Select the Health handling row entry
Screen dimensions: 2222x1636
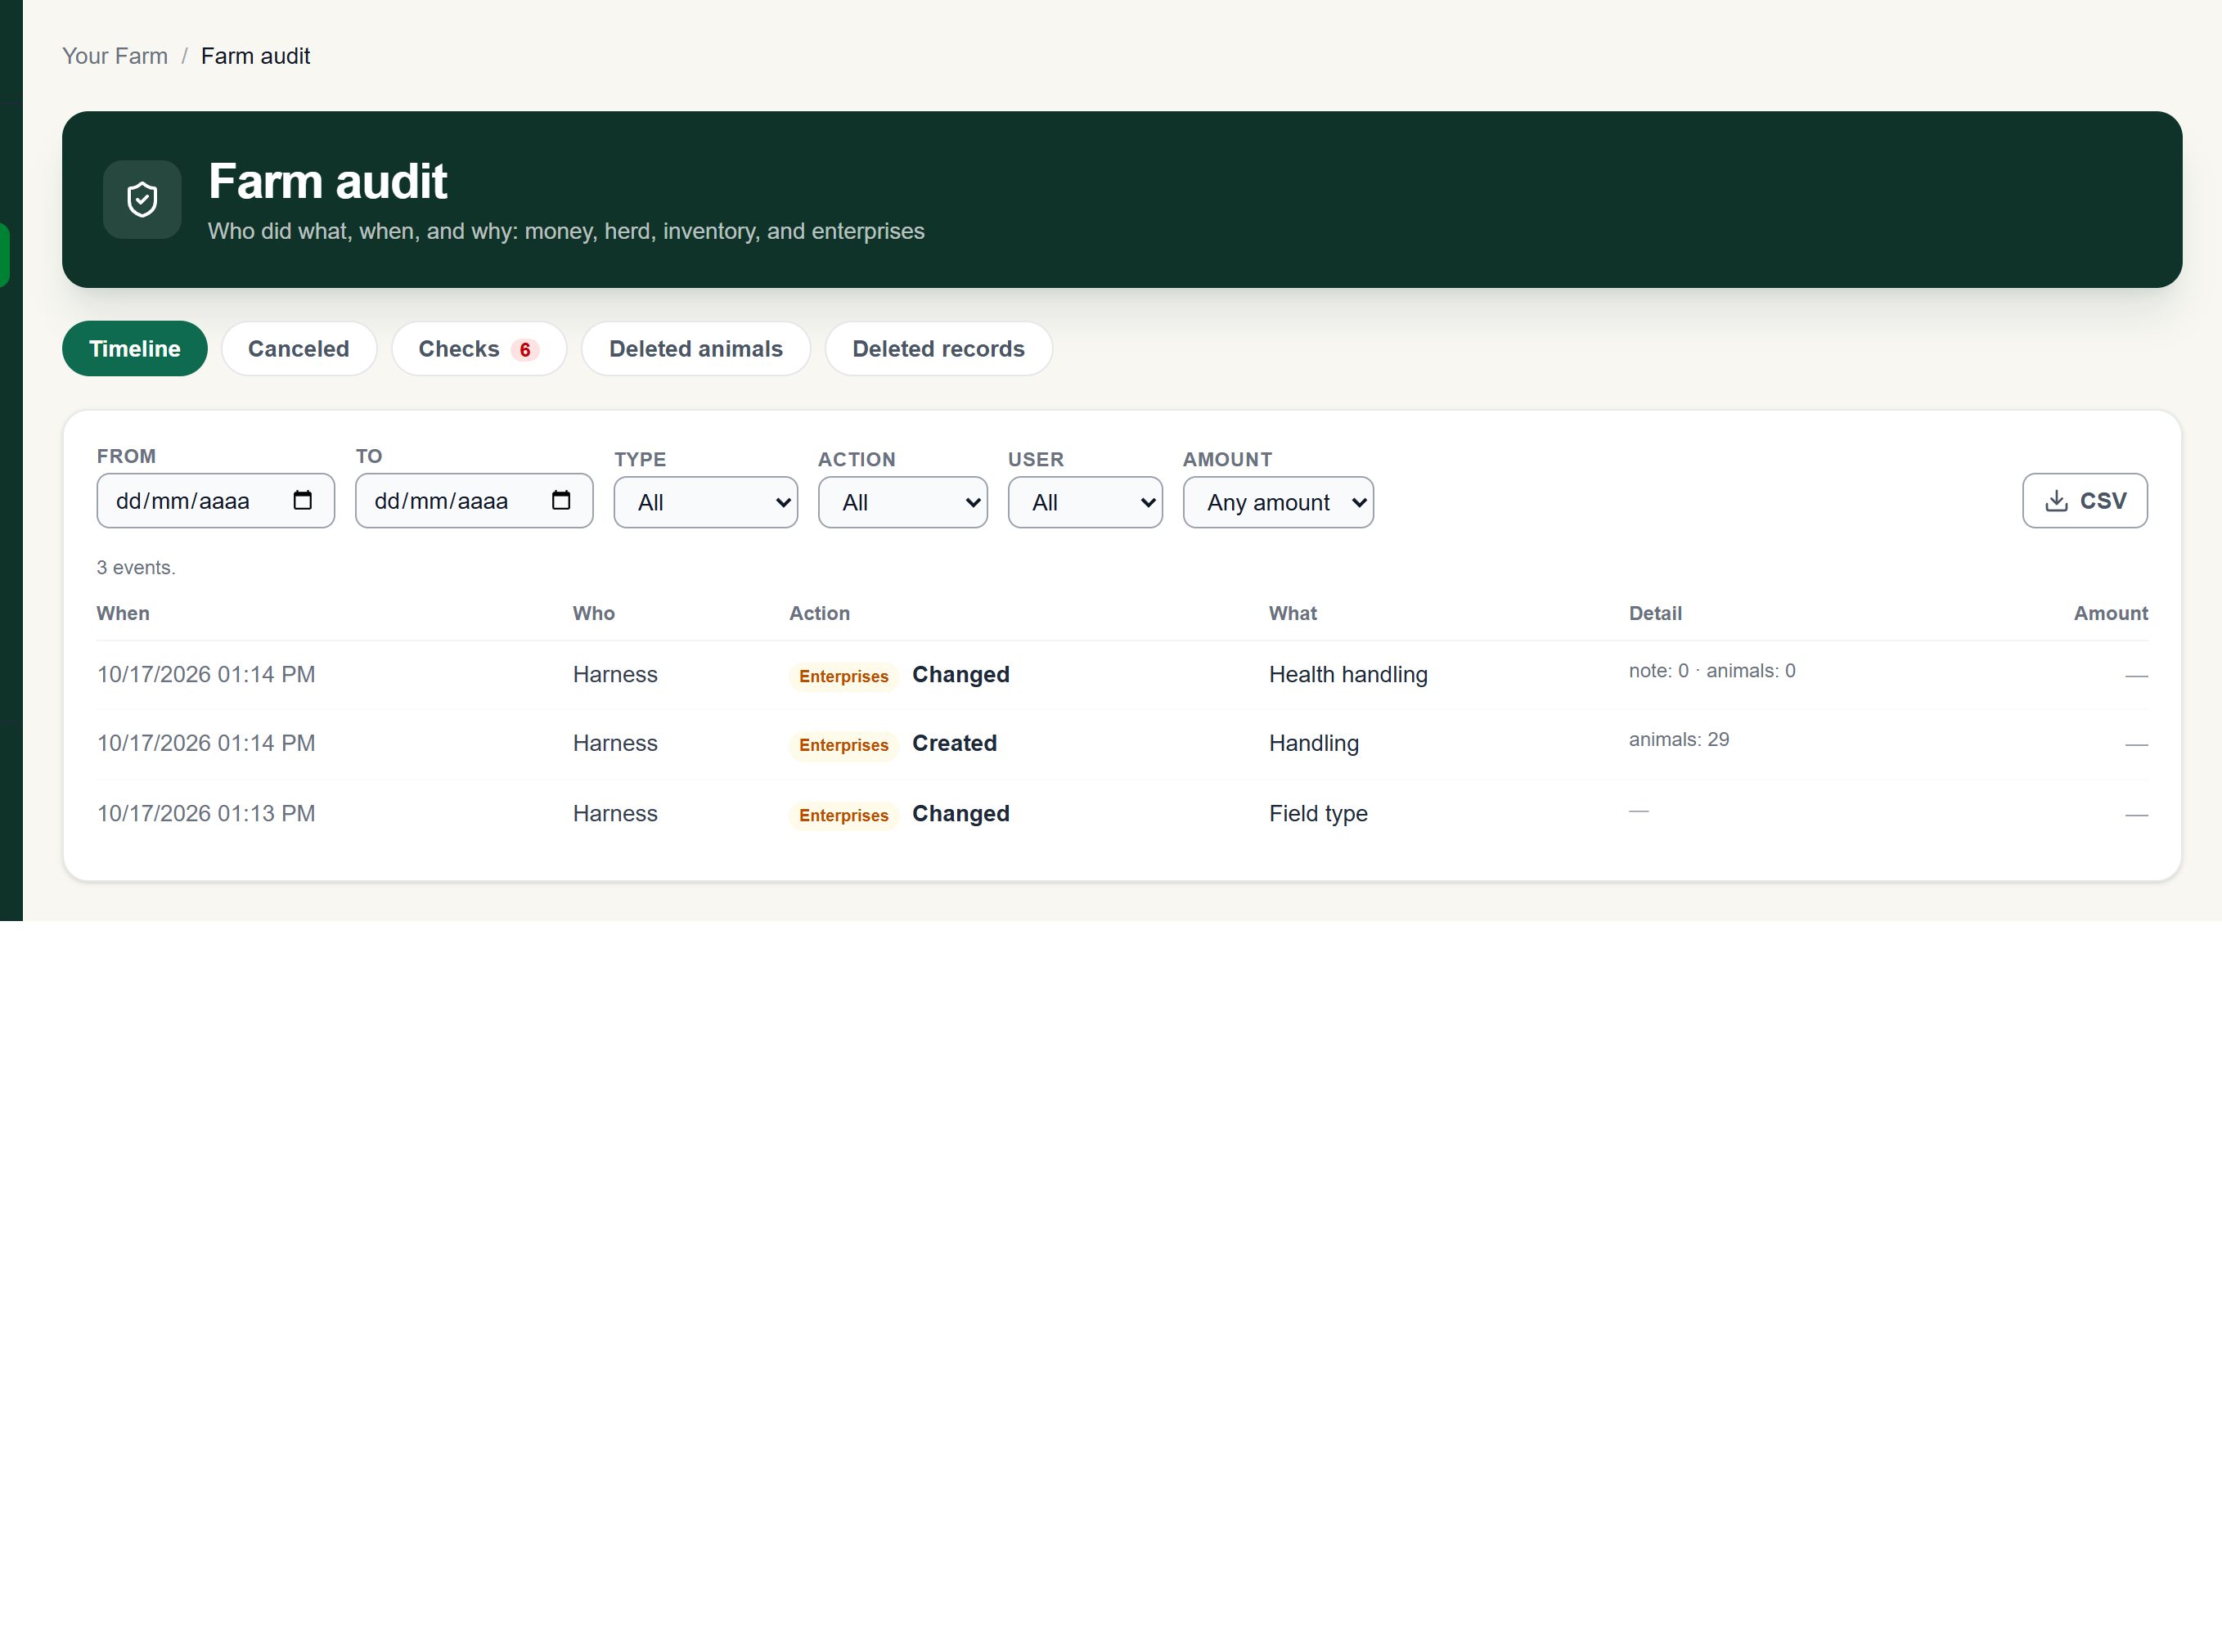point(1347,674)
